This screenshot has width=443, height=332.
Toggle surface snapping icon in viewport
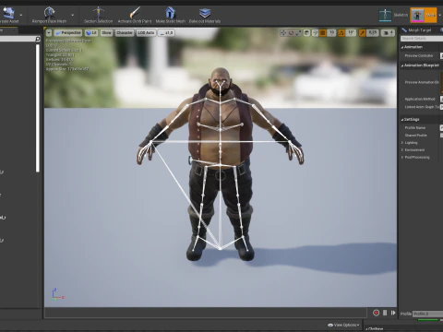(x=315, y=32)
